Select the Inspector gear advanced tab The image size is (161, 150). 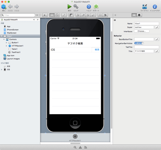(139, 15)
